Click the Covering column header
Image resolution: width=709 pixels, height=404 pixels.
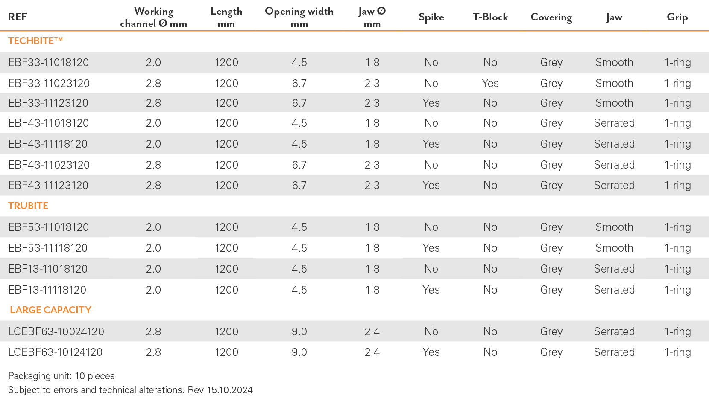tap(551, 17)
